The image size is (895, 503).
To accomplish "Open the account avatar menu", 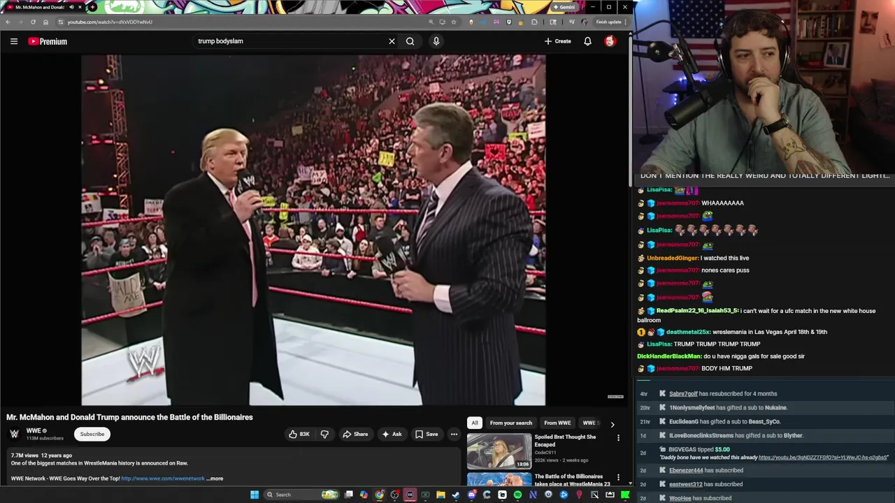I will pyautogui.click(x=610, y=41).
